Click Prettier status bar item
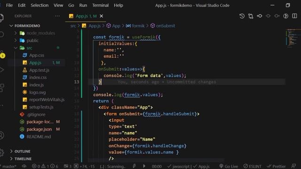This screenshot has height=169, width=301. [x=276, y=166]
